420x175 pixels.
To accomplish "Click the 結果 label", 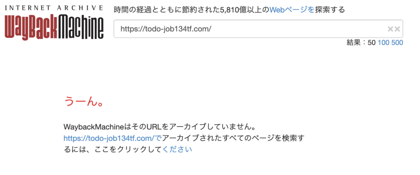I will pyautogui.click(x=353, y=43).
